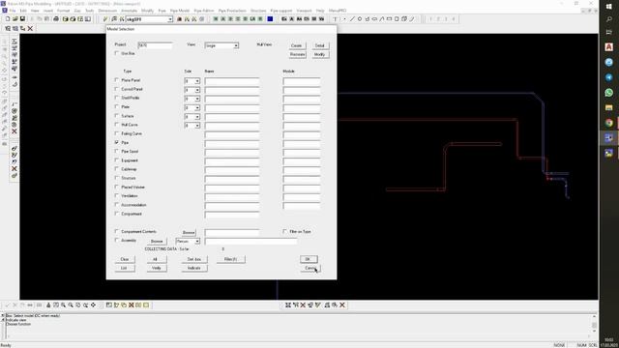Enable the Use Box checkbox
This screenshot has width=619, height=348.
click(x=116, y=53)
